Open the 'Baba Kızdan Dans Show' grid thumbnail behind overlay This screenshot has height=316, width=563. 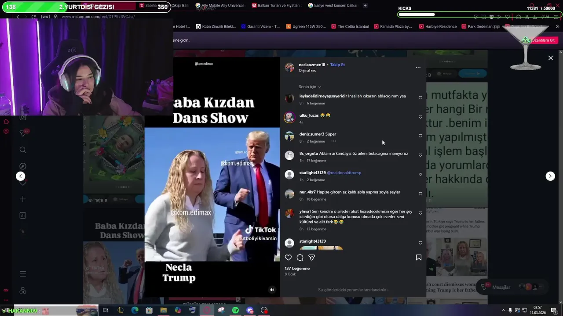(114, 256)
